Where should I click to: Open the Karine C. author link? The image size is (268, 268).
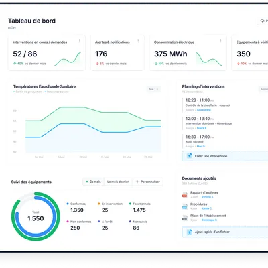click(207, 208)
